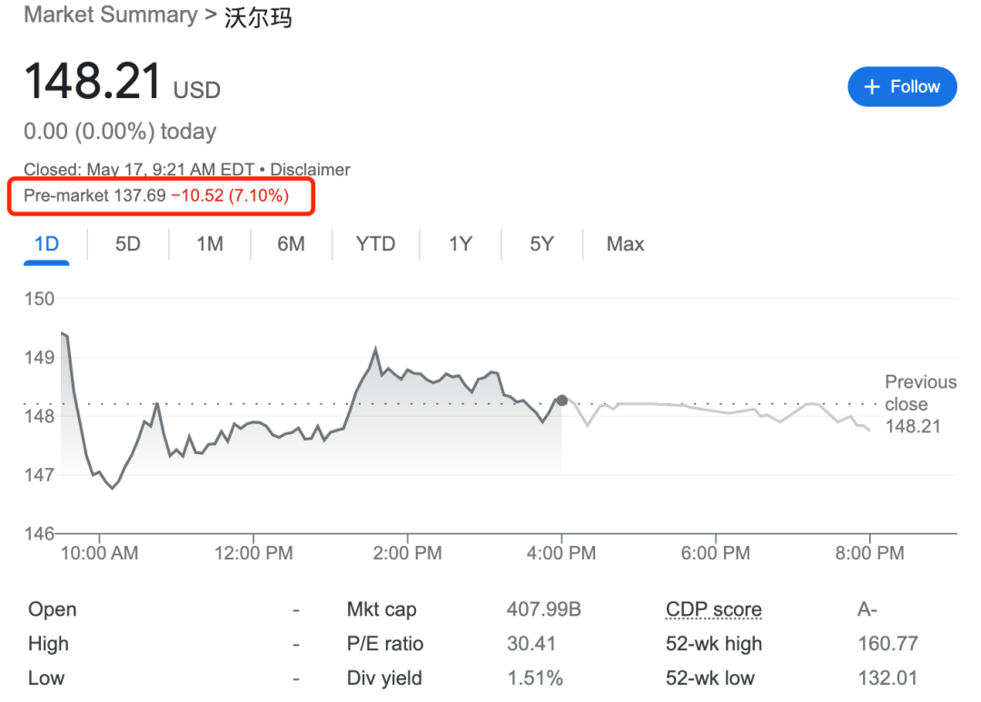981x702 pixels.
Task: Click the Pre-market 137.69 price text
Action: [94, 196]
